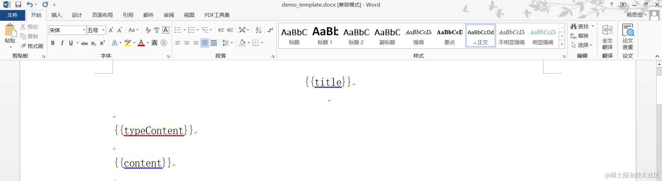Decrease font size with shrink font icon
This screenshot has width=662, height=181.
point(119,30)
